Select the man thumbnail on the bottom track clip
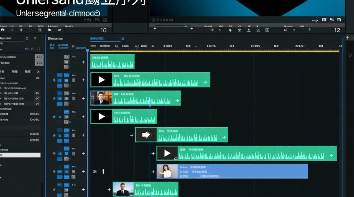Image resolution: width=354 pixels, height=197 pixels. (123, 189)
